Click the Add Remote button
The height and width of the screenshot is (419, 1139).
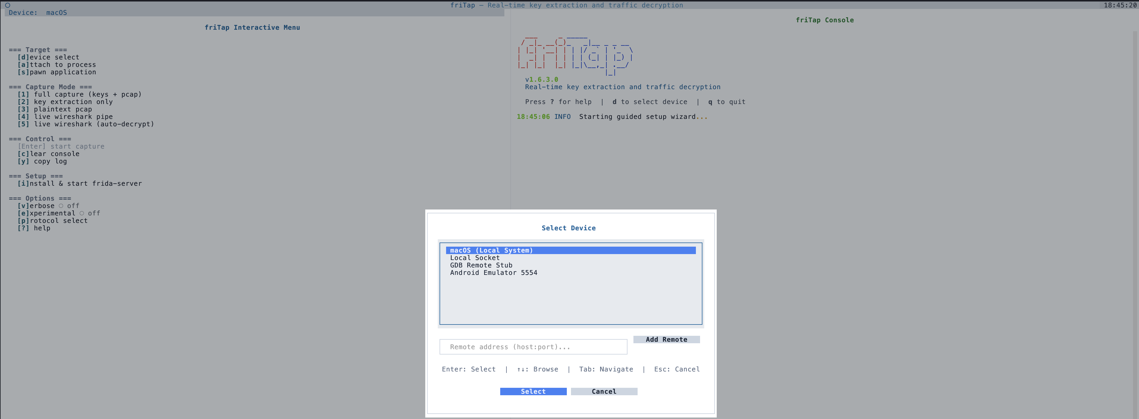[x=666, y=339]
